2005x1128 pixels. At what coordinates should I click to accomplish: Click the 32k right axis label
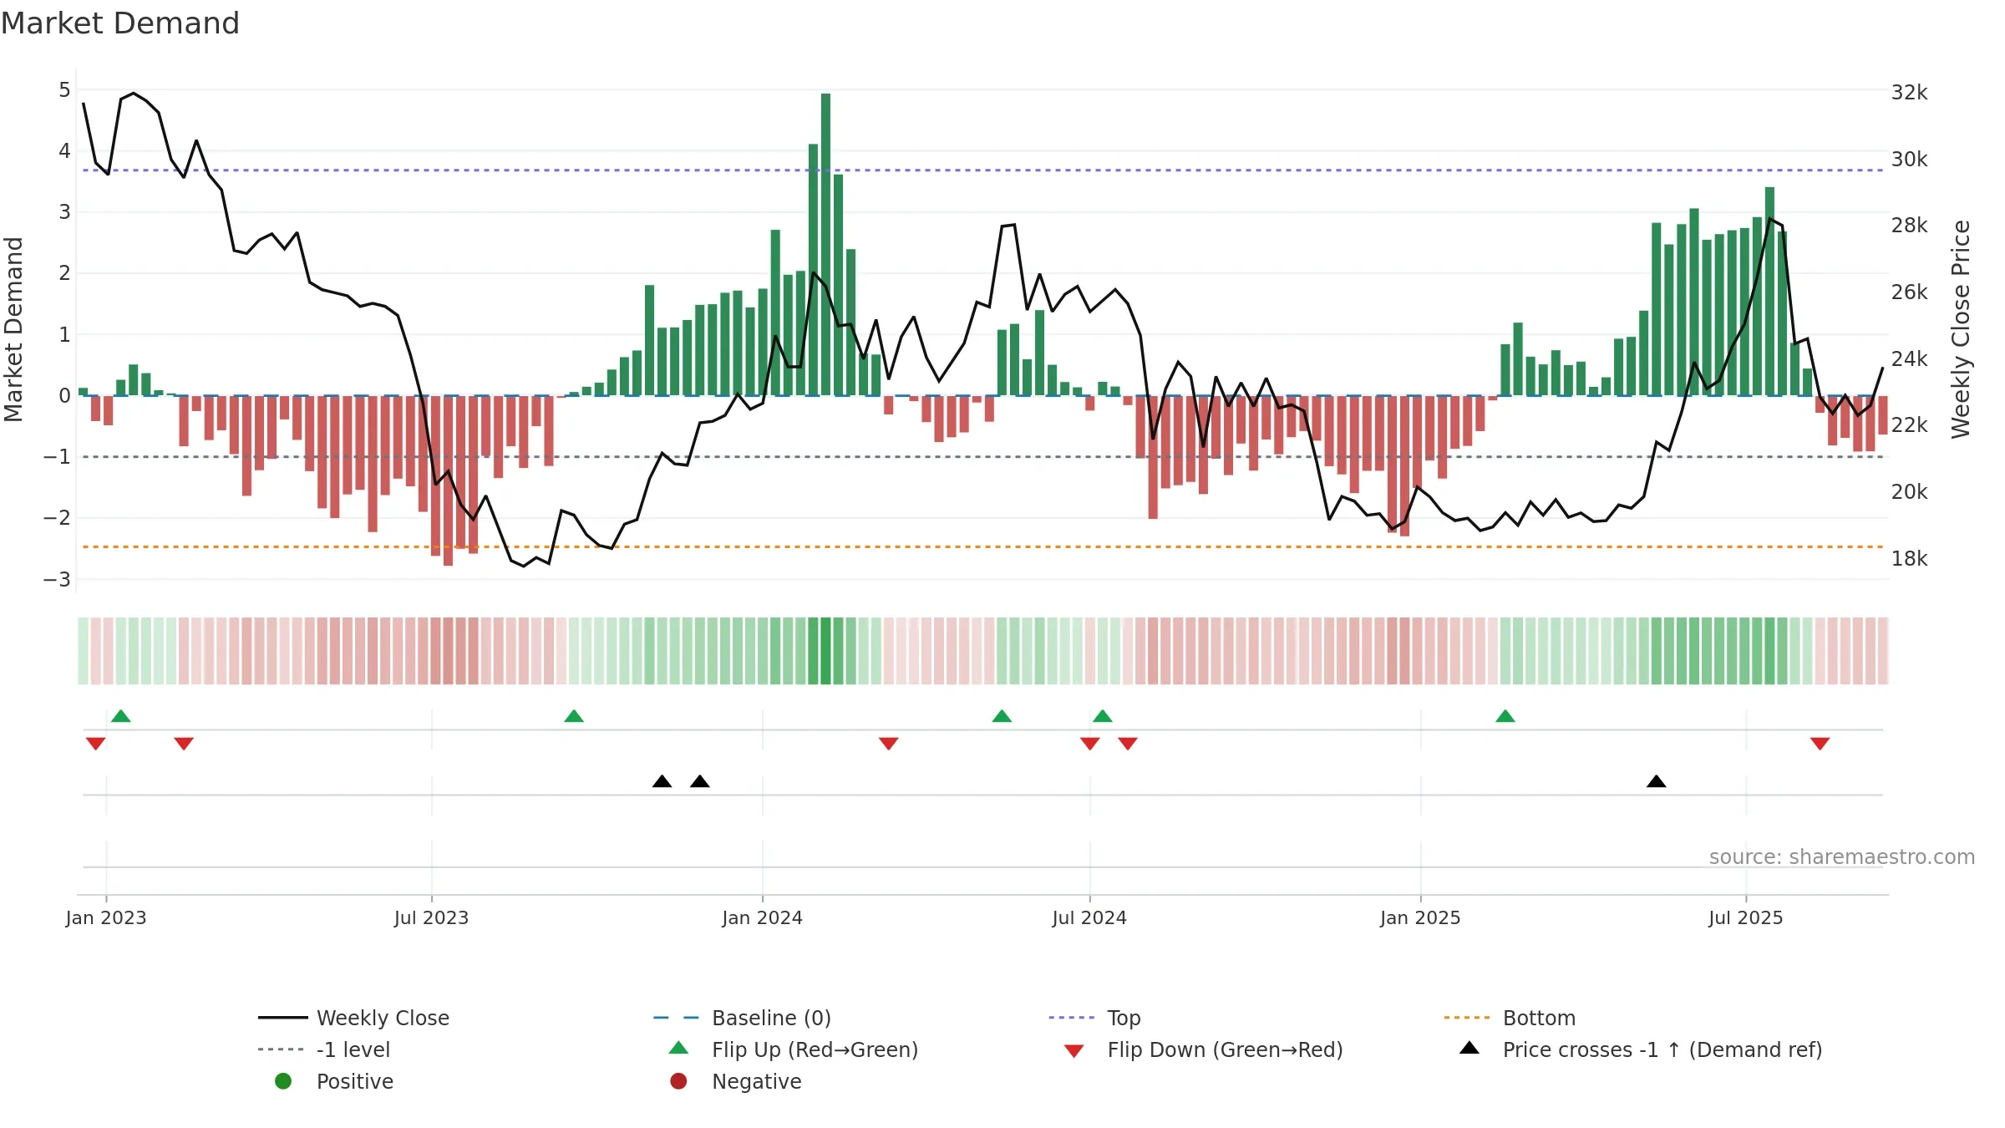(x=1909, y=93)
